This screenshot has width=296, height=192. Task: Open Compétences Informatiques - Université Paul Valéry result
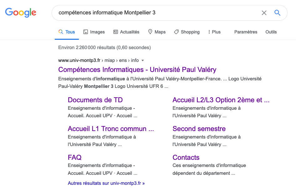137,70
